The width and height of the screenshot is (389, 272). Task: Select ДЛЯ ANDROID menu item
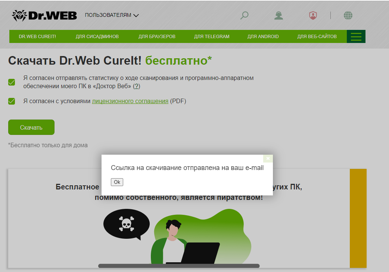(x=263, y=37)
